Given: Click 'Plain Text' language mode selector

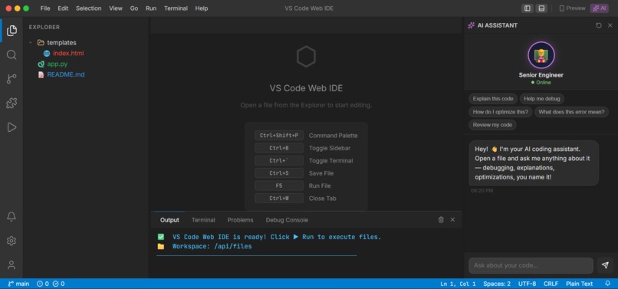Looking at the screenshot, I should (580, 284).
